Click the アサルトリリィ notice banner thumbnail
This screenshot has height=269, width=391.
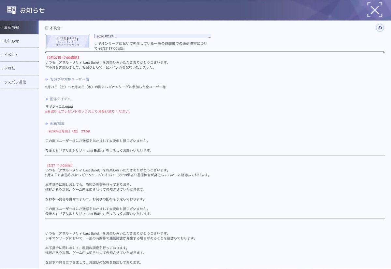(67, 41)
